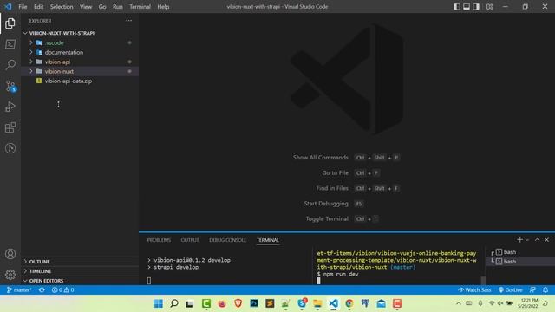555x312 pixels.
Task: Open the Explorer view in activity bar
Action: coord(10,23)
